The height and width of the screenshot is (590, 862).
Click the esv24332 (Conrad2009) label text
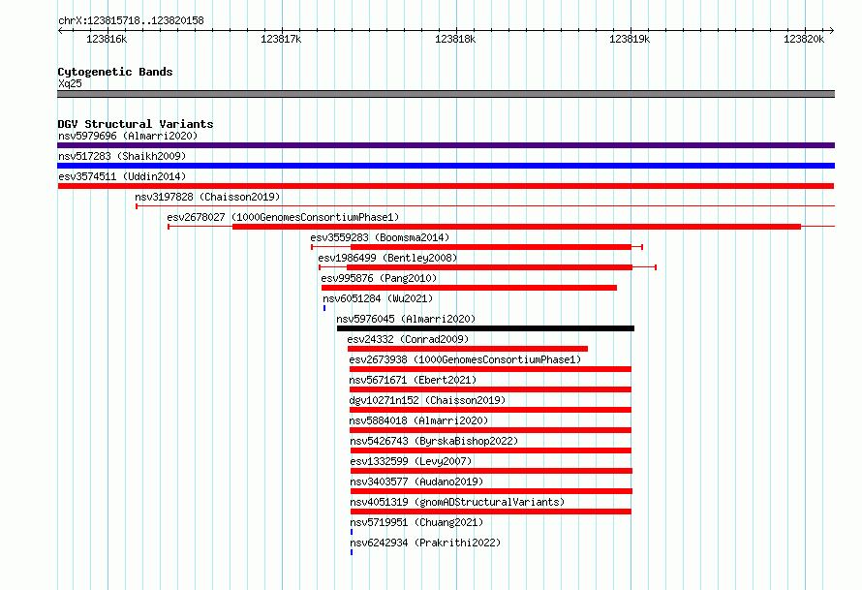pos(408,339)
